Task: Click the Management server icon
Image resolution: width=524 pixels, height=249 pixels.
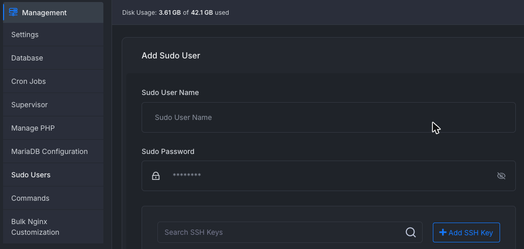Action: (x=13, y=12)
